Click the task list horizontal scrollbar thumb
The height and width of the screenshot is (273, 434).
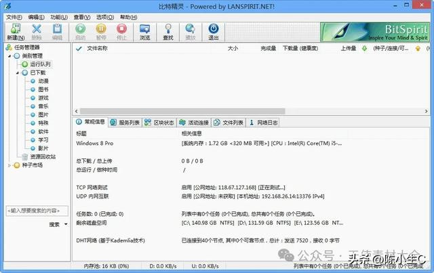pos(182,111)
